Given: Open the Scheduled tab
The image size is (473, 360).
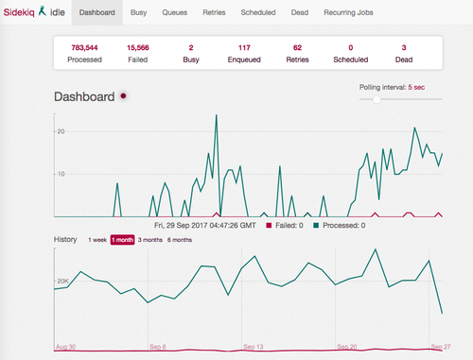Looking at the screenshot, I should click(258, 12).
